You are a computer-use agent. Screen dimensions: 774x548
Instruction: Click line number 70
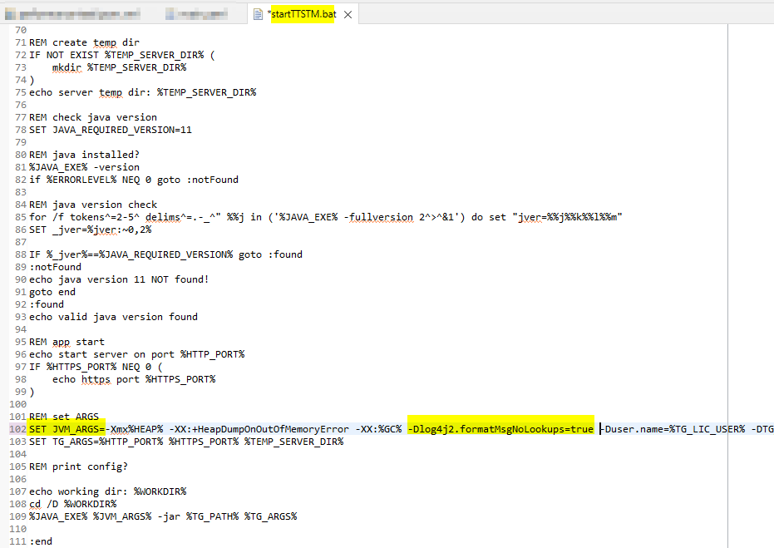[19, 29]
